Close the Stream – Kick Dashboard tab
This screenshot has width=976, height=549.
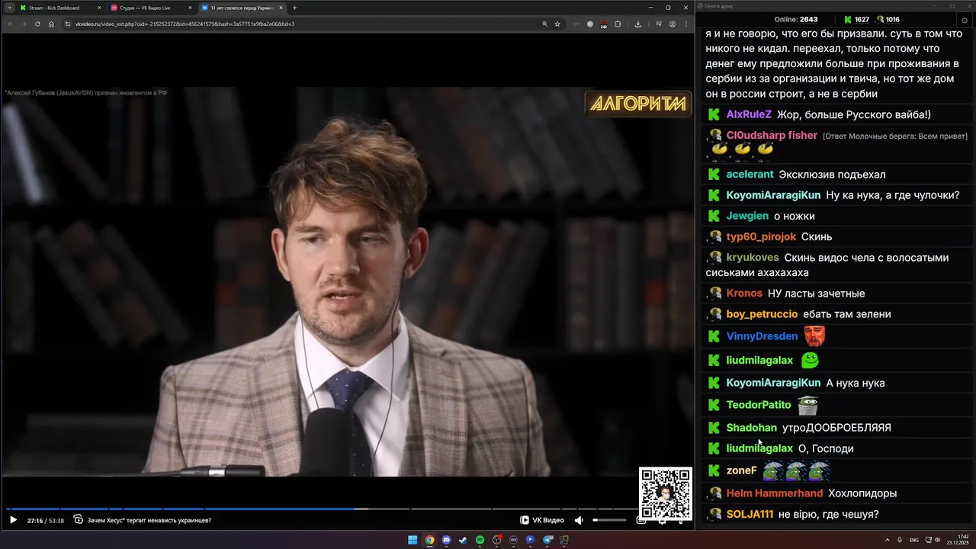pyautogui.click(x=99, y=8)
